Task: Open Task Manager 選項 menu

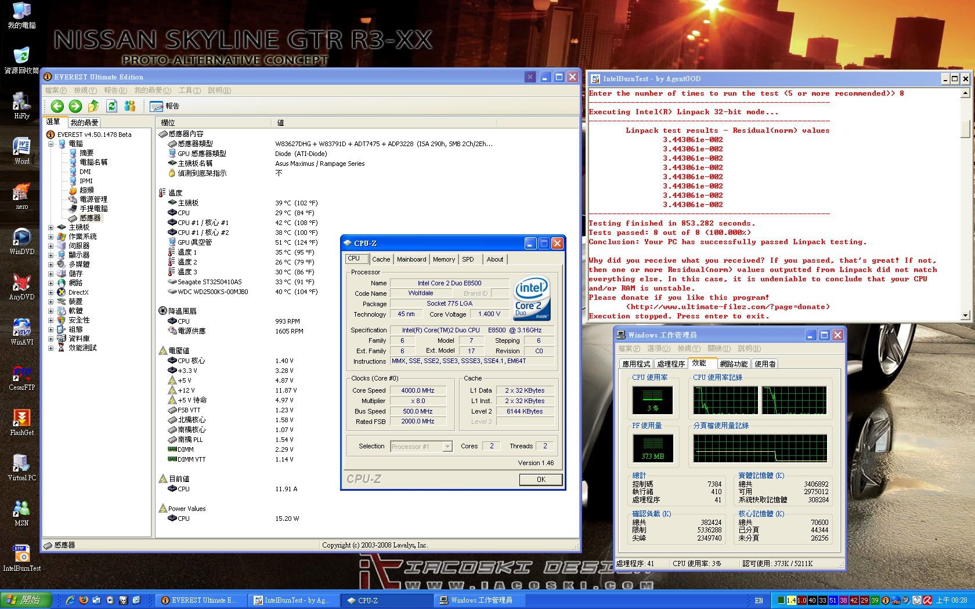Action: click(658, 349)
